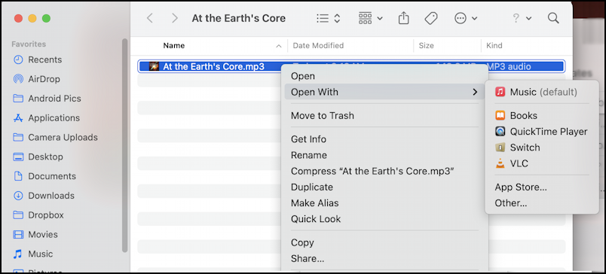Screen dimensions: 606x274
Task: Open the More actions ellipsis menu
Action: [x=466, y=18]
